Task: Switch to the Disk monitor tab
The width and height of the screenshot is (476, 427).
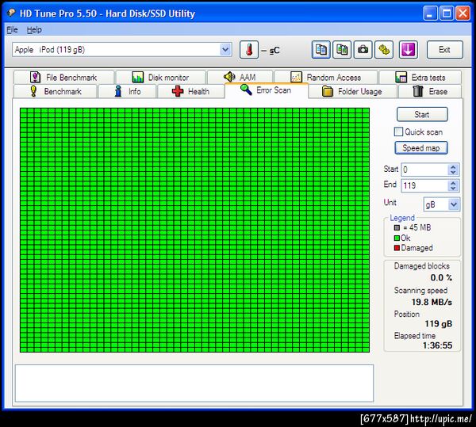Action: point(161,78)
